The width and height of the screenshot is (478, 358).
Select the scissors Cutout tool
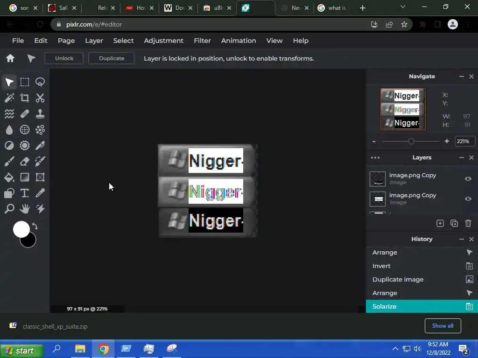(x=40, y=98)
